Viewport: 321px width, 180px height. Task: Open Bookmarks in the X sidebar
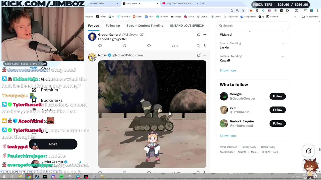pyautogui.click(x=52, y=100)
